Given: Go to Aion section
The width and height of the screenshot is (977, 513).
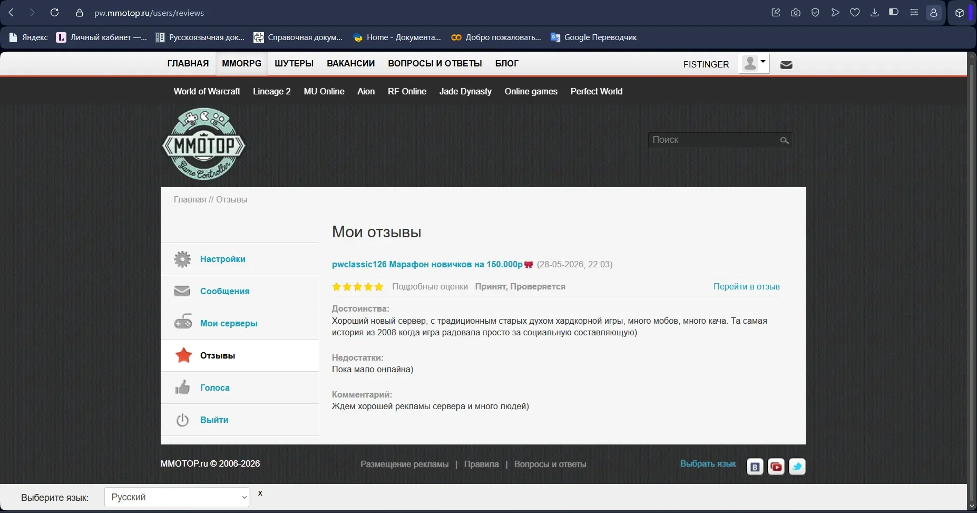Looking at the screenshot, I should (x=366, y=91).
